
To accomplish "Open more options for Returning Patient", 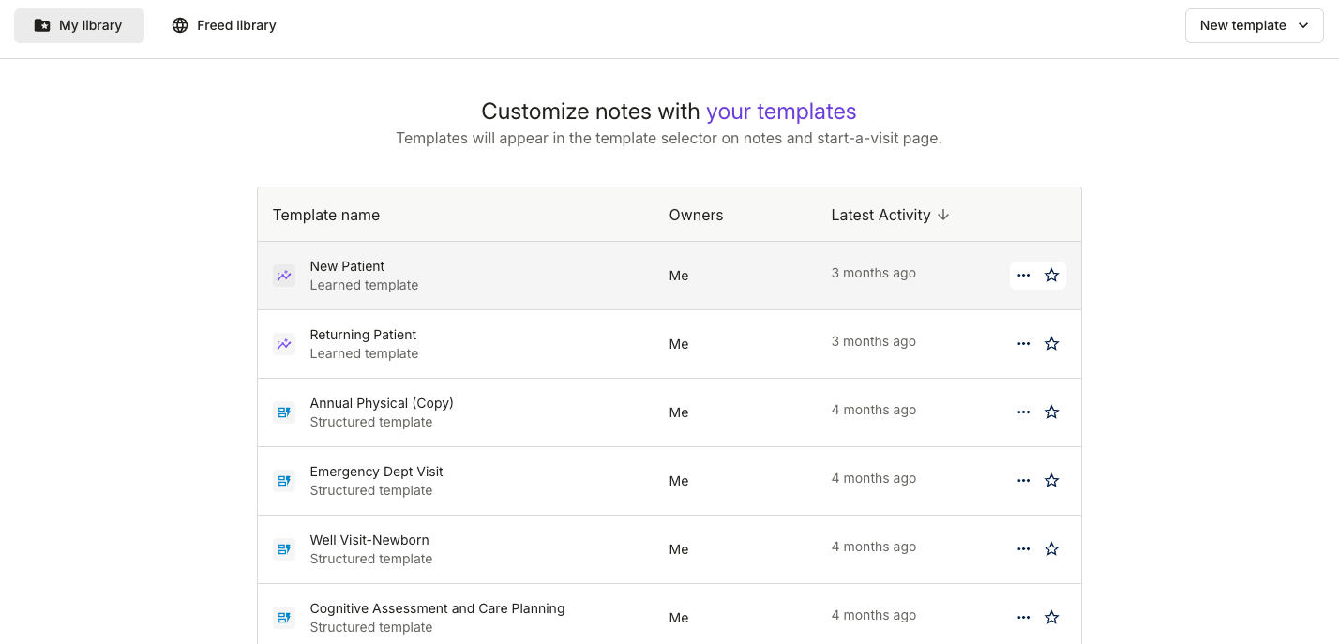I will [x=1023, y=344].
